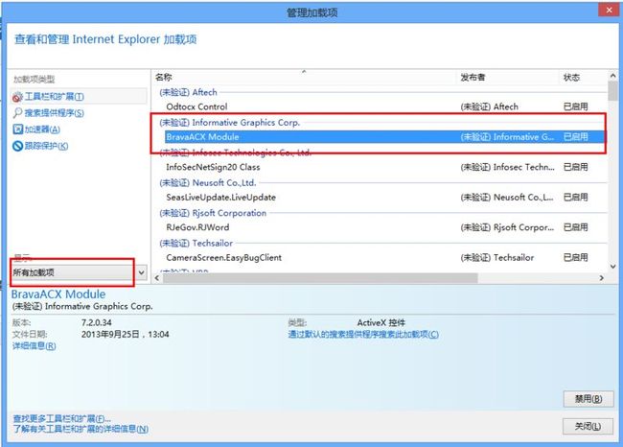Click the Neusoft Co.,Ltd. group header

pyautogui.click(x=208, y=183)
